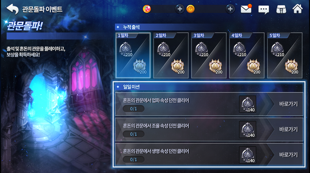
Task: Select the 1일차 attendance reward card
Action: coord(133,55)
